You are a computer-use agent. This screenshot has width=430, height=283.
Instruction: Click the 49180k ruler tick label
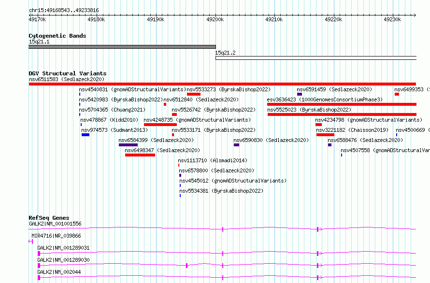[96, 19]
